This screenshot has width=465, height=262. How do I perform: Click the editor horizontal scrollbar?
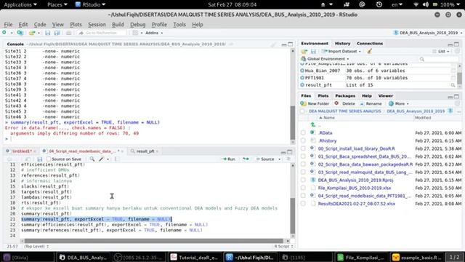pyautogui.click(x=153, y=241)
